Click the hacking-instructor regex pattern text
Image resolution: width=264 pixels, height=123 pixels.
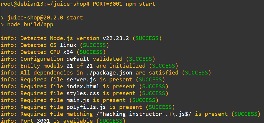(x=144, y=114)
